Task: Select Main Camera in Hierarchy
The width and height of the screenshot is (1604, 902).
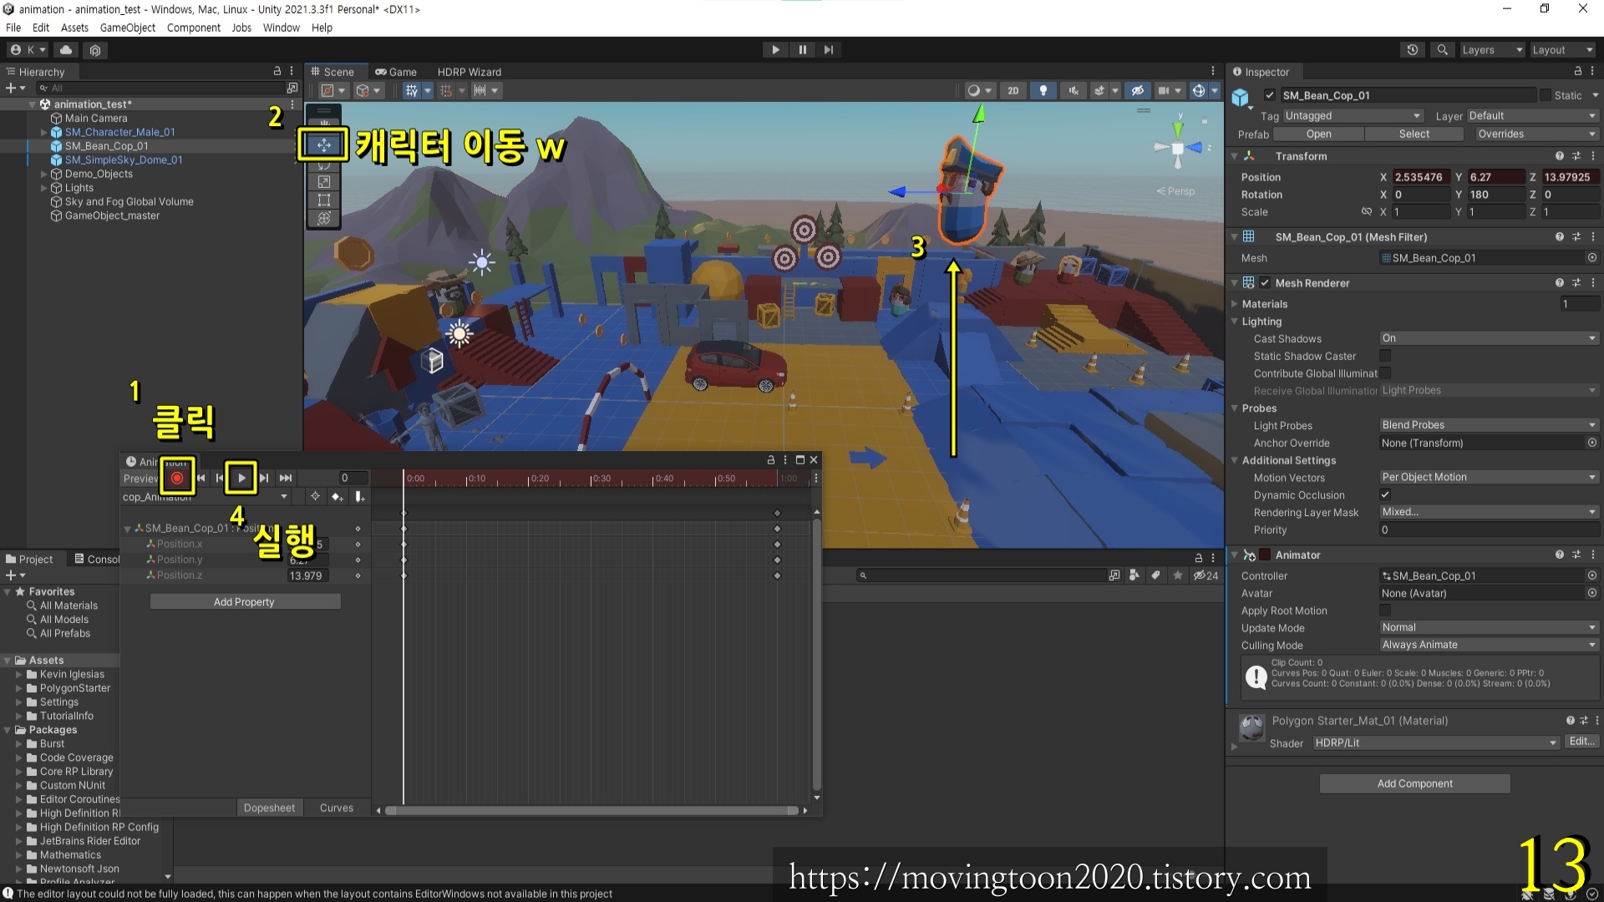Action: pyautogui.click(x=95, y=118)
